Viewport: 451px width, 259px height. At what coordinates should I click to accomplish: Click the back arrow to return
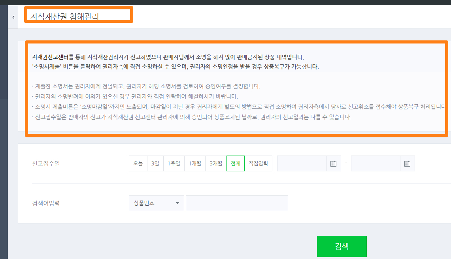coord(13,17)
